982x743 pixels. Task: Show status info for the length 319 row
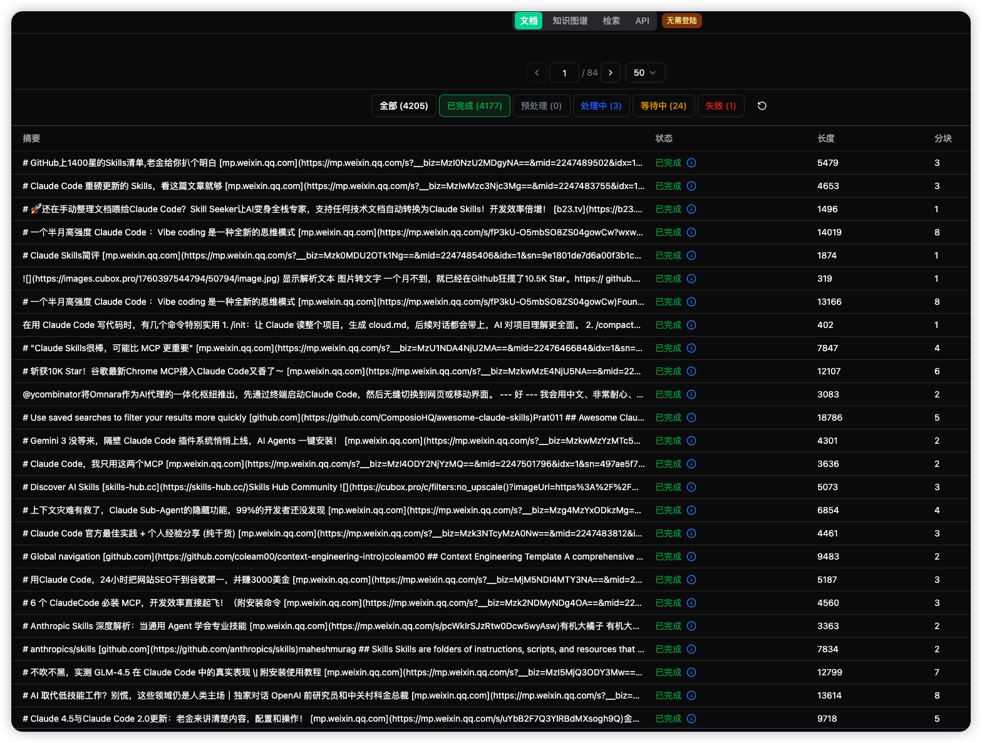tap(691, 279)
